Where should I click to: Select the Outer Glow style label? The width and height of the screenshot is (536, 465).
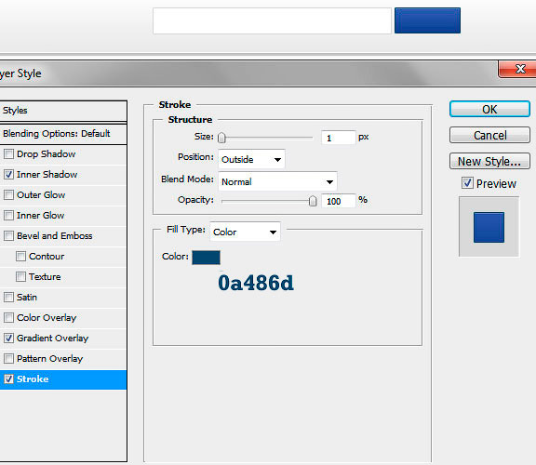[x=41, y=195]
